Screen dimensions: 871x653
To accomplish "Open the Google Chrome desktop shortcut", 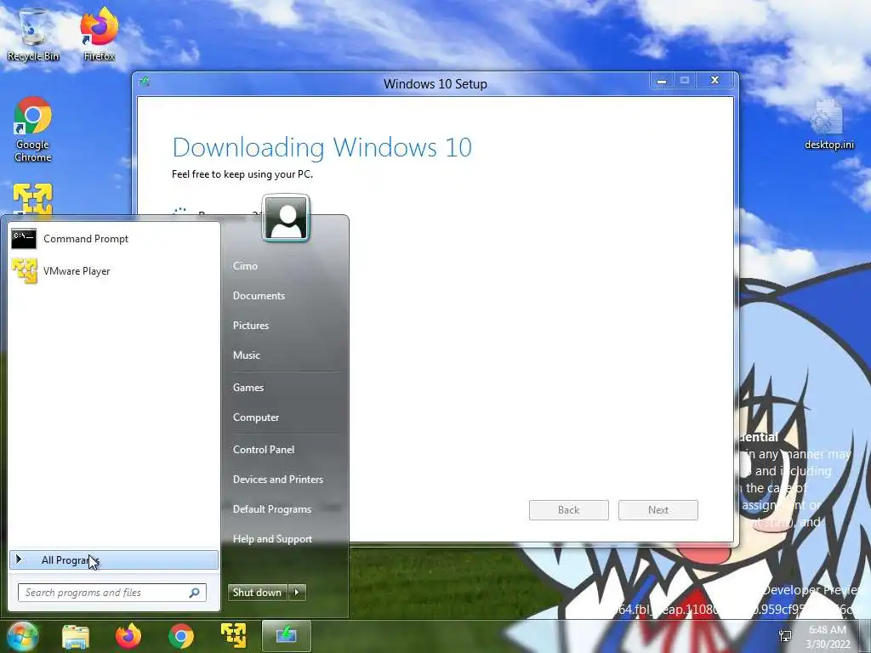I will 33,130.
